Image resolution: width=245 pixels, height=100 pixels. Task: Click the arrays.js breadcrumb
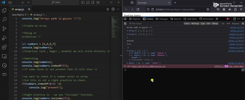click(x=36, y=15)
